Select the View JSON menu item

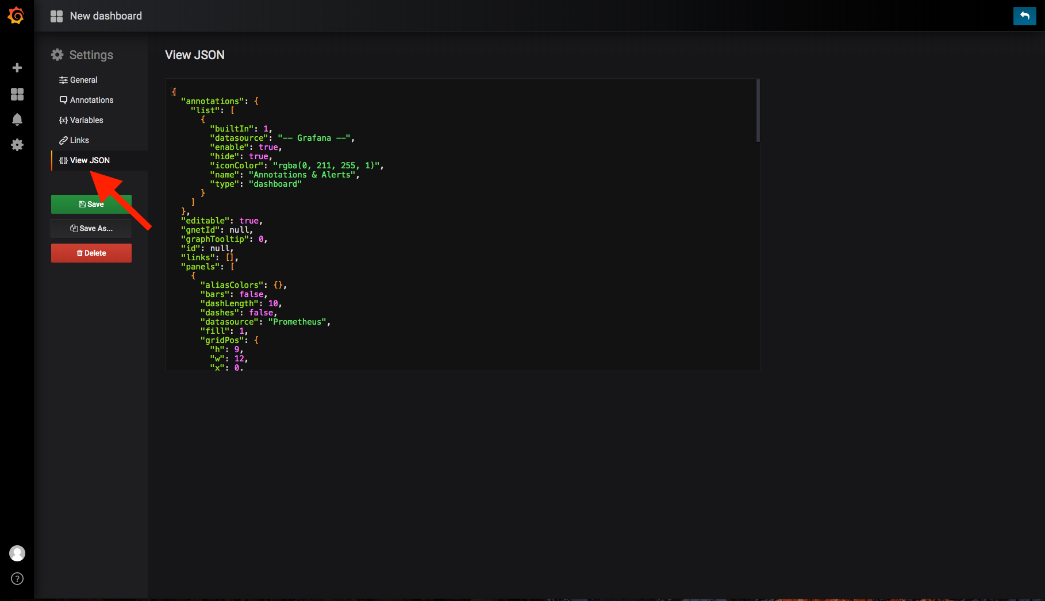click(99, 160)
